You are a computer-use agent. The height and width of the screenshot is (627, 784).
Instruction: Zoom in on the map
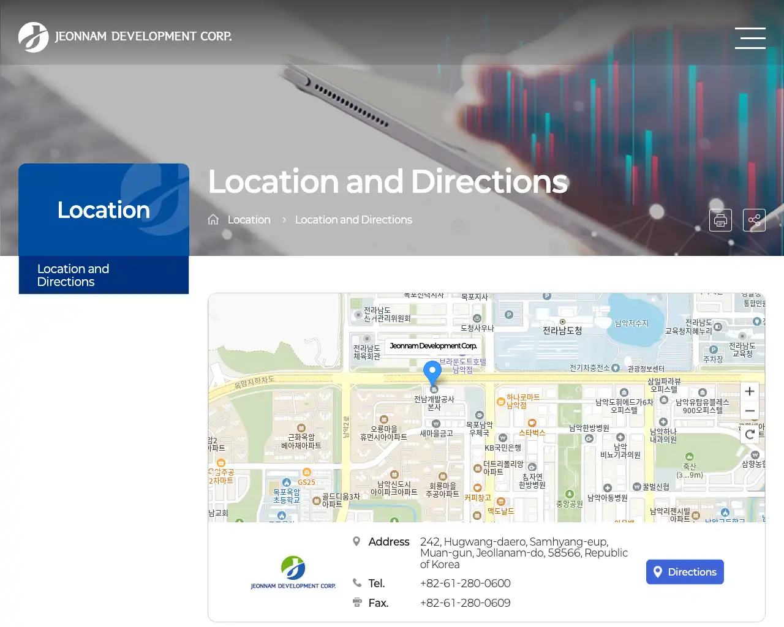[x=750, y=391]
